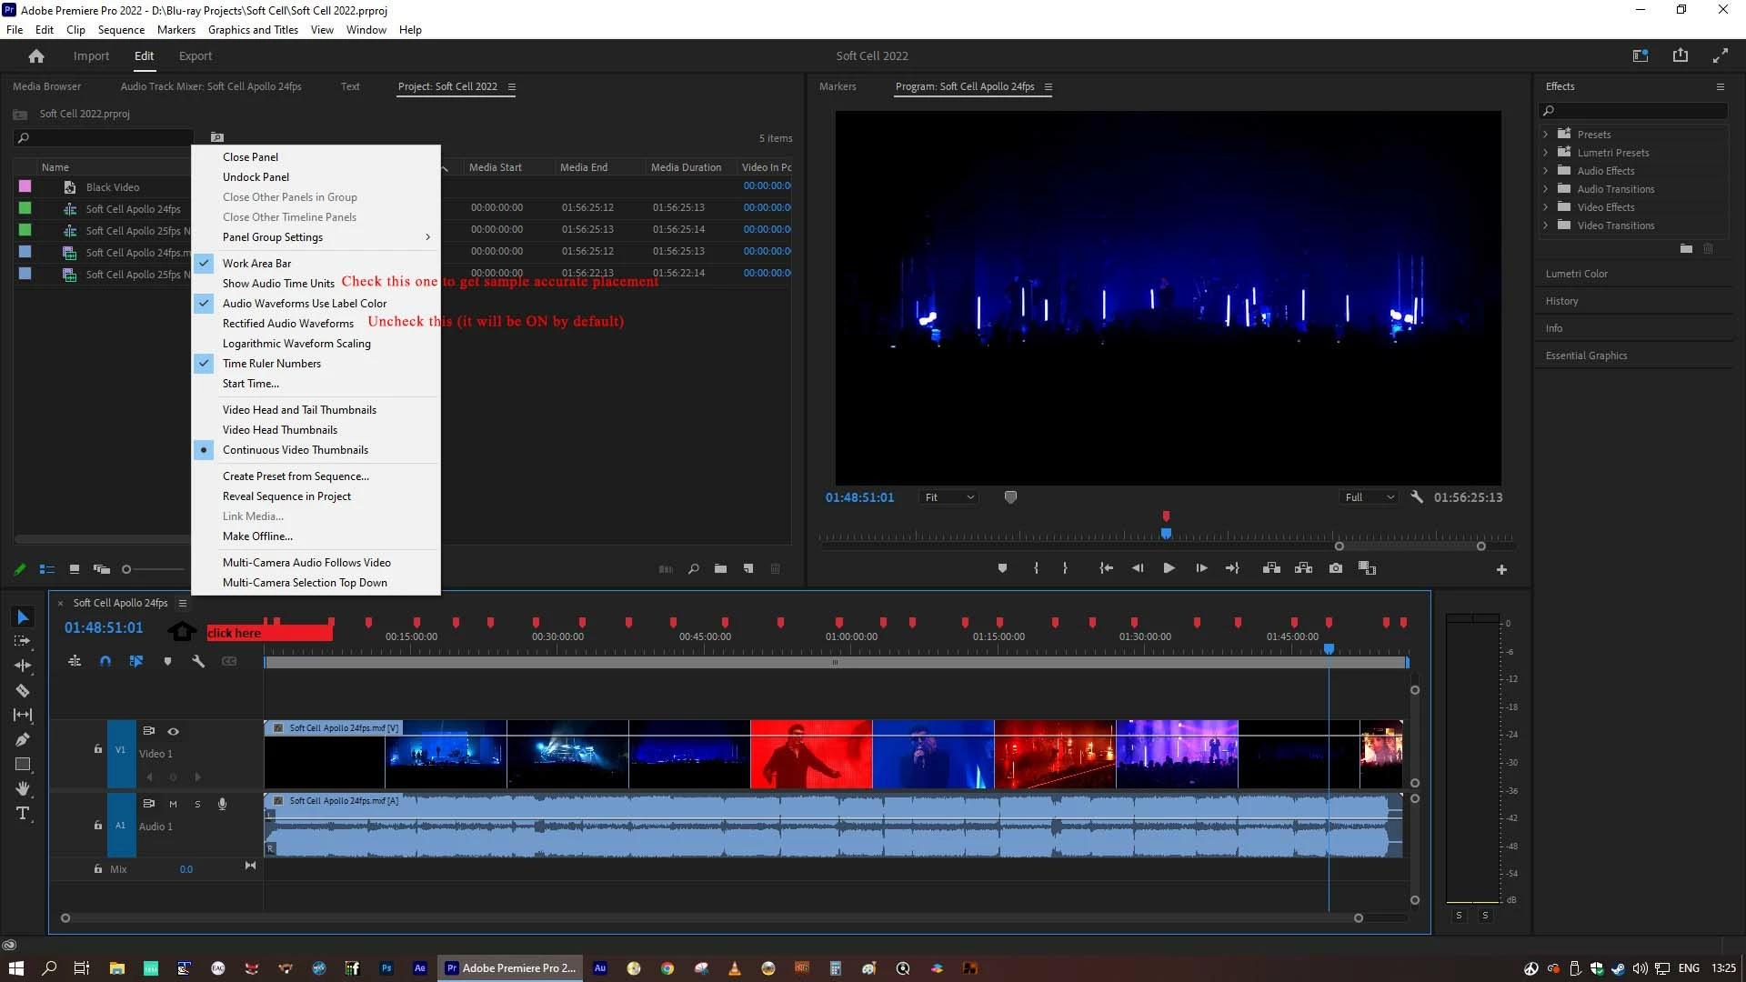Check Show Audio Time Units option
The width and height of the screenshot is (1746, 982).
(x=278, y=284)
